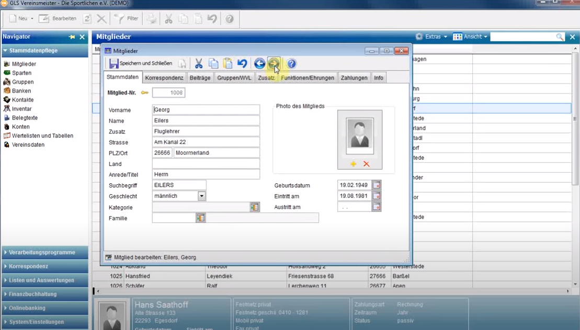The image size is (580, 330).
Task: Click the Vorname field containing Georg
Action: (x=206, y=110)
